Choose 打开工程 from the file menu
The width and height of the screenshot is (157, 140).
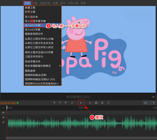pyautogui.click(x=43, y=12)
